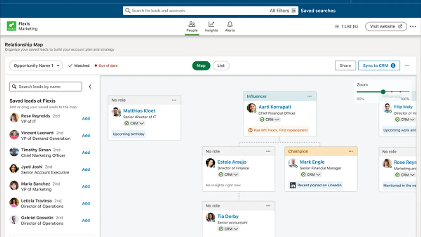Expand Mark Engle's CRM dropdown

(310, 175)
